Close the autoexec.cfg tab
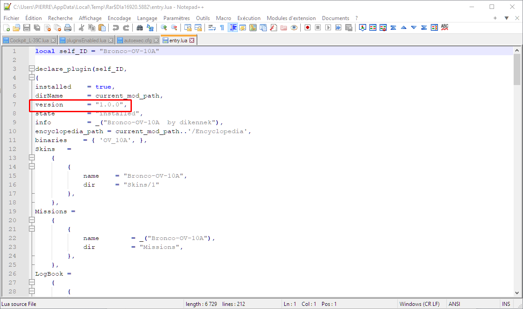 point(156,41)
